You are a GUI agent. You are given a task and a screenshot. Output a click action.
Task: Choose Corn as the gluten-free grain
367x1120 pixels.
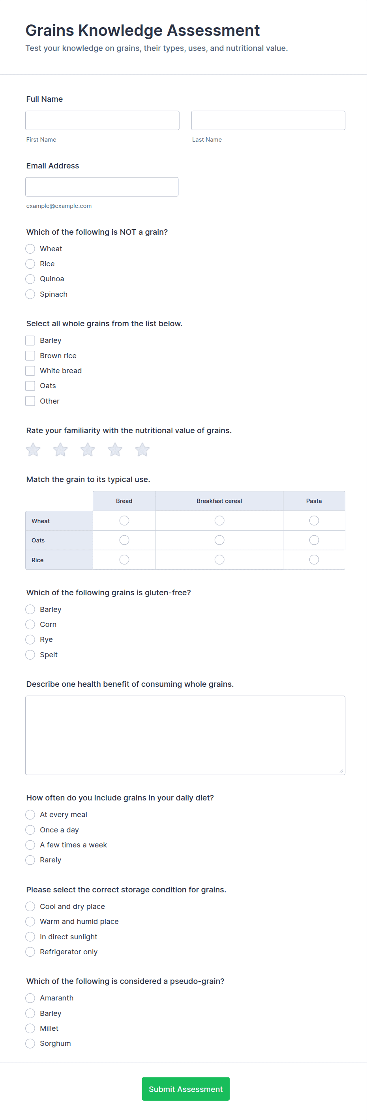30,625
